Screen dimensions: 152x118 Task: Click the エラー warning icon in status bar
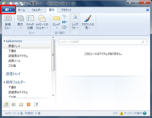122,113
